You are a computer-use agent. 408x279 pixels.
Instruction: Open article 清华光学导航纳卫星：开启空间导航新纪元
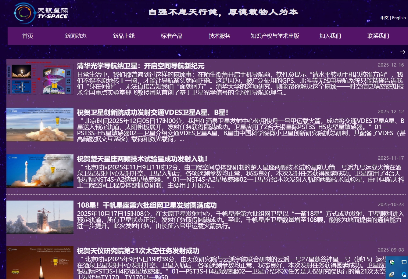pos(141,66)
